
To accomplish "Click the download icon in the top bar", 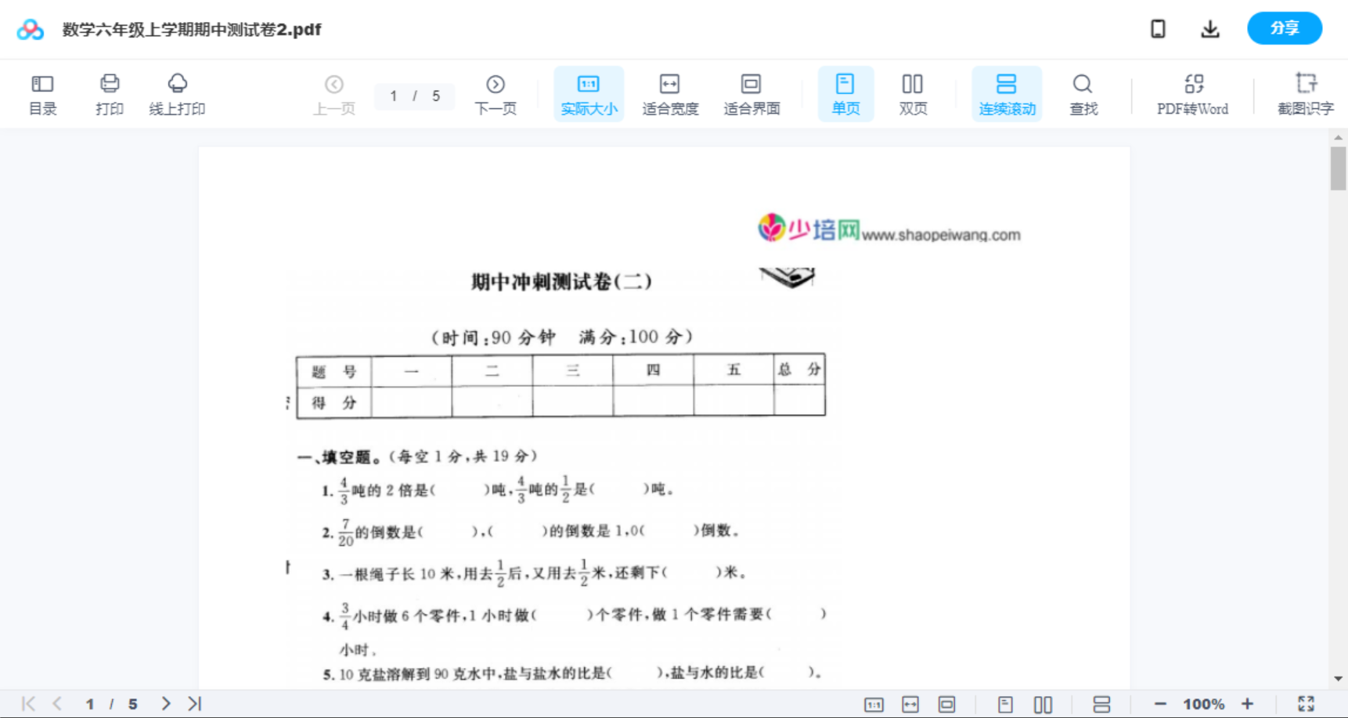I will [x=1209, y=28].
